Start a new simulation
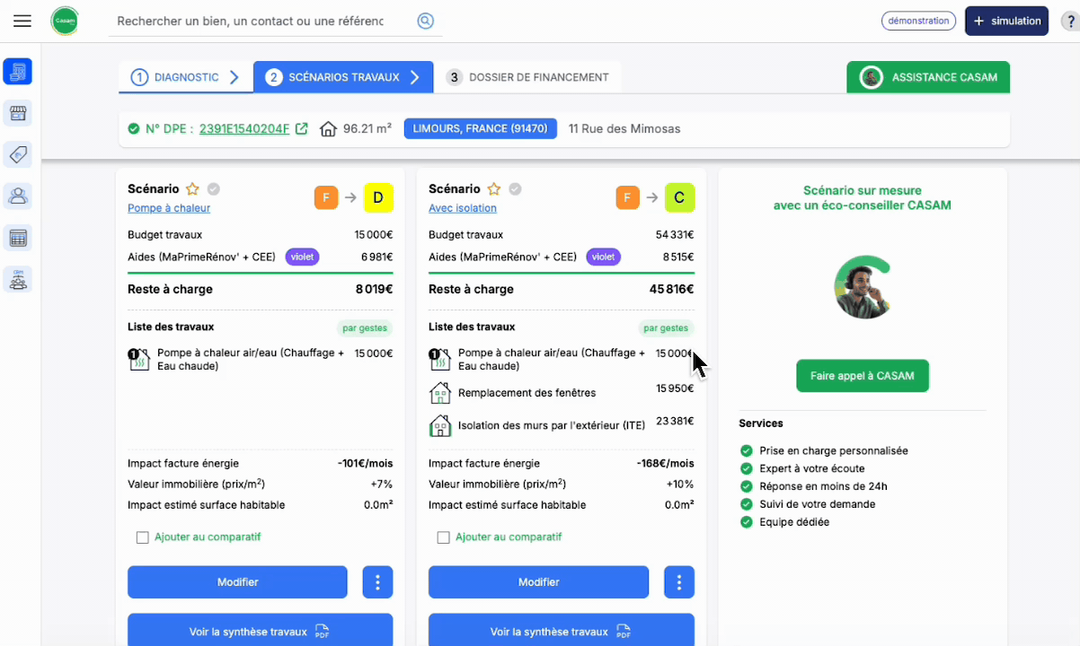Image resolution: width=1080 pixels, height=646 pixels. tap(1006, 21)
